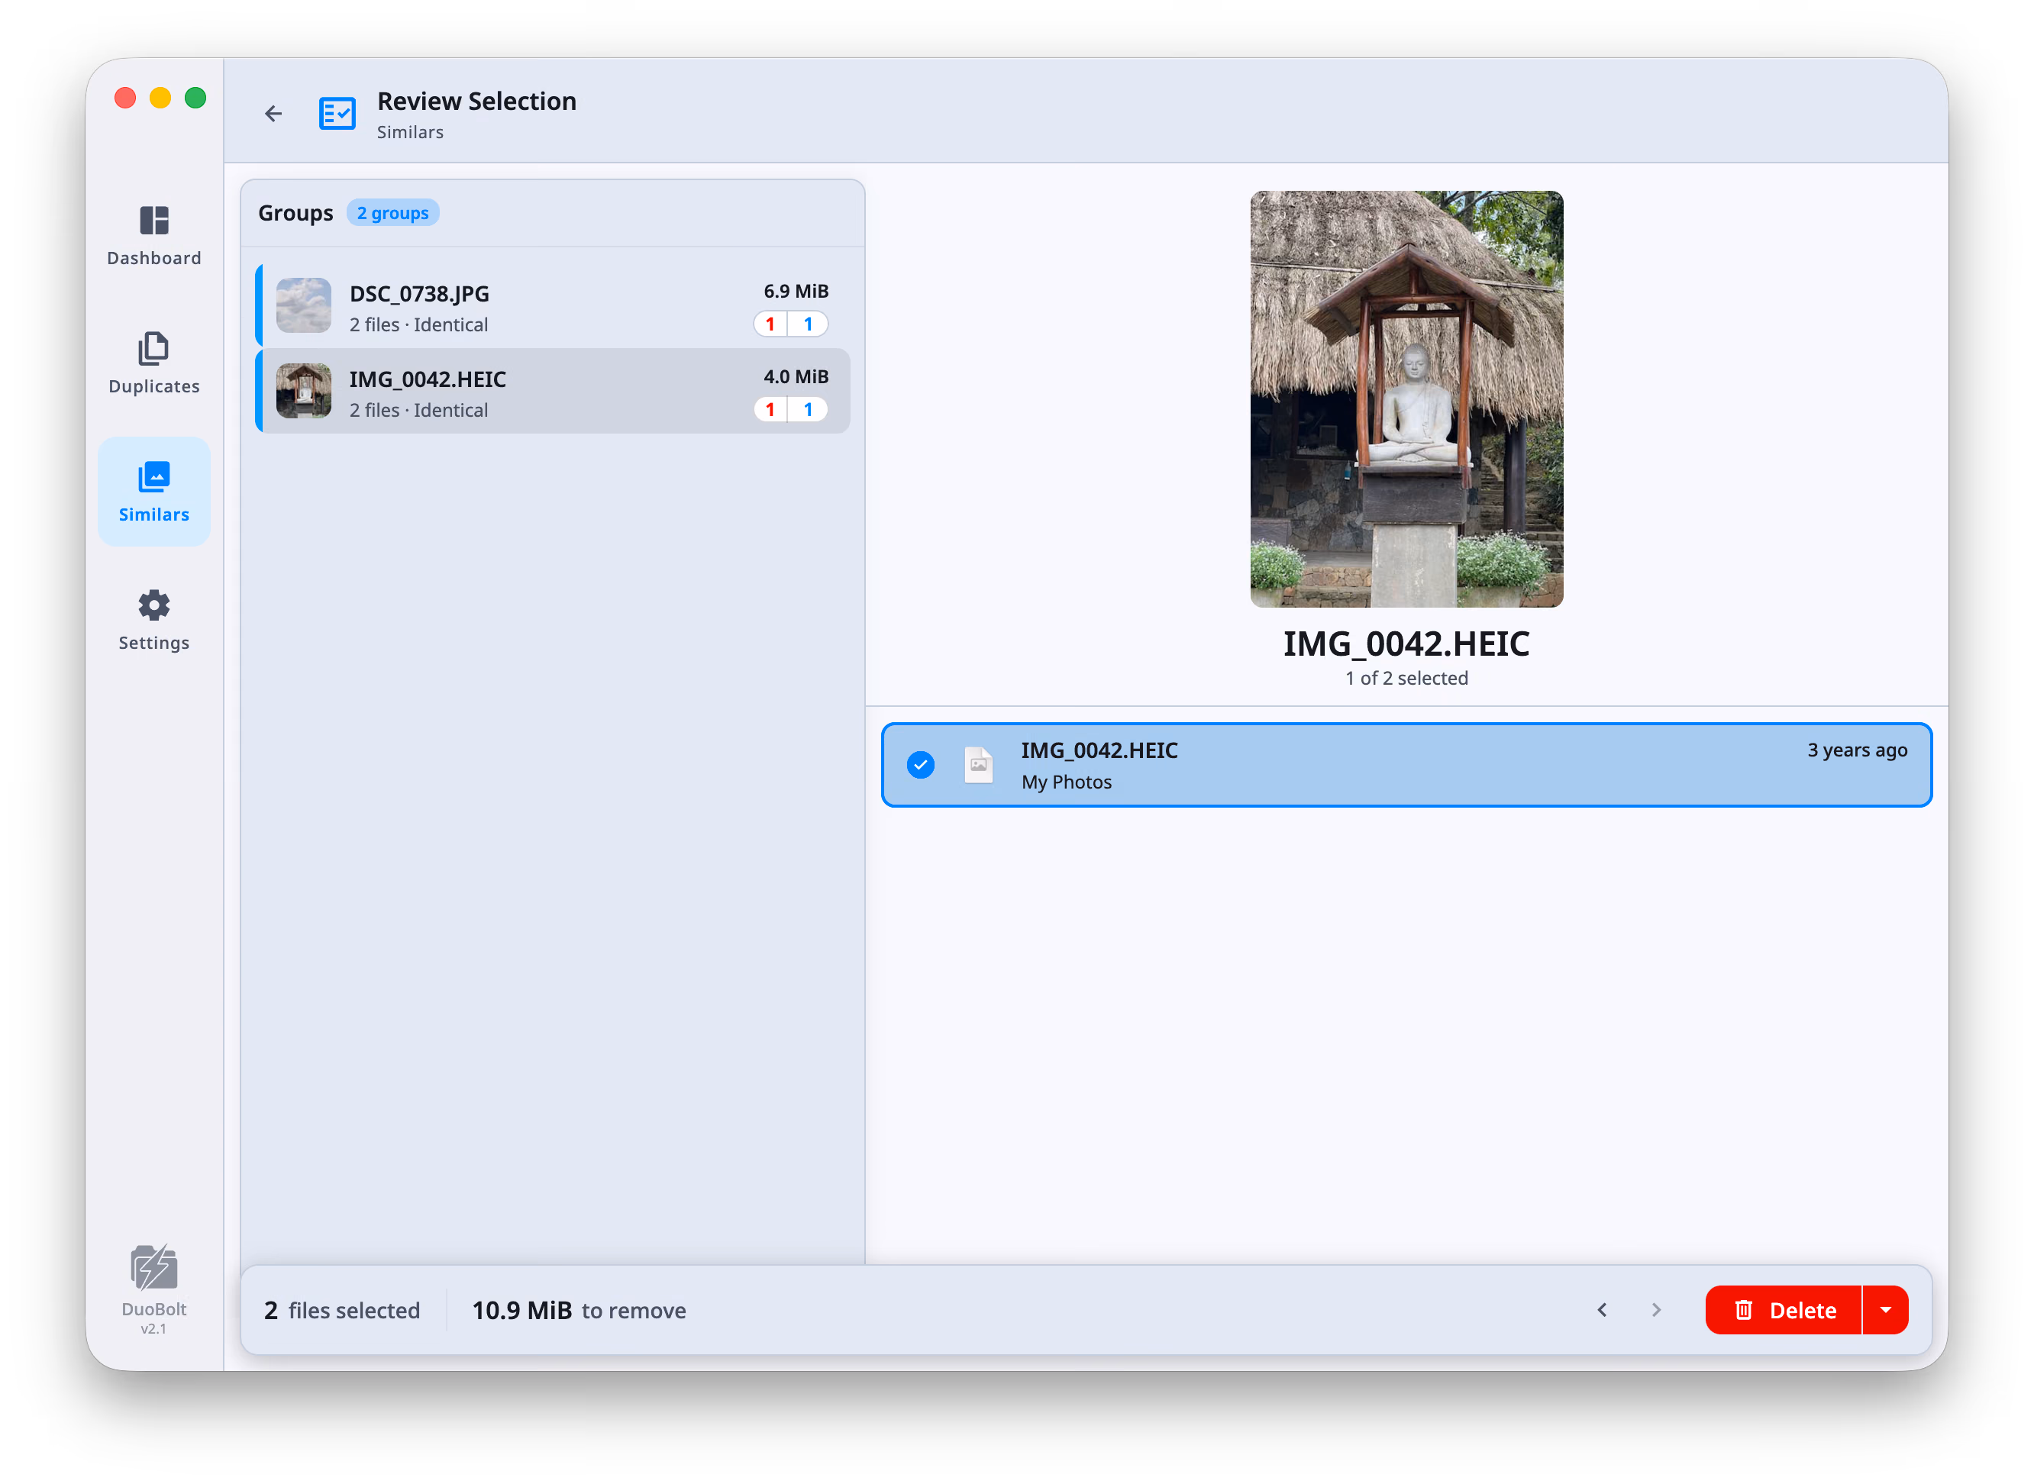Click the '1 of 2 selected' text

[x=1406, y=678]
